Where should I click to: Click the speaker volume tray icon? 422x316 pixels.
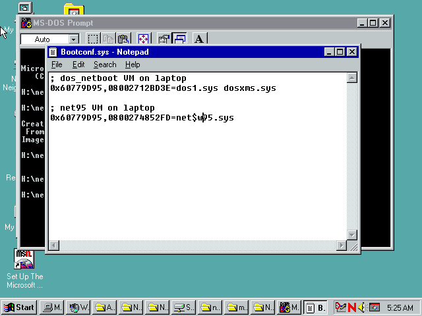click(x=362, y=307)
